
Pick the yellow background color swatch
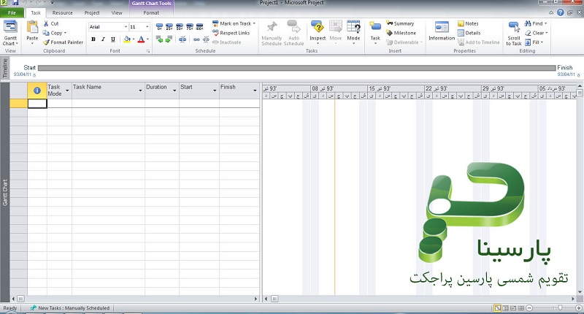click(x=127, y=39)
